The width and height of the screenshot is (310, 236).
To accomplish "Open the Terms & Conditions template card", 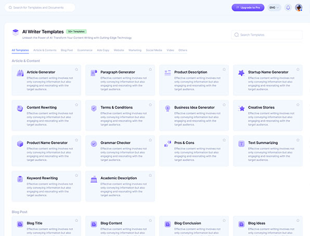I will (120, 116).
